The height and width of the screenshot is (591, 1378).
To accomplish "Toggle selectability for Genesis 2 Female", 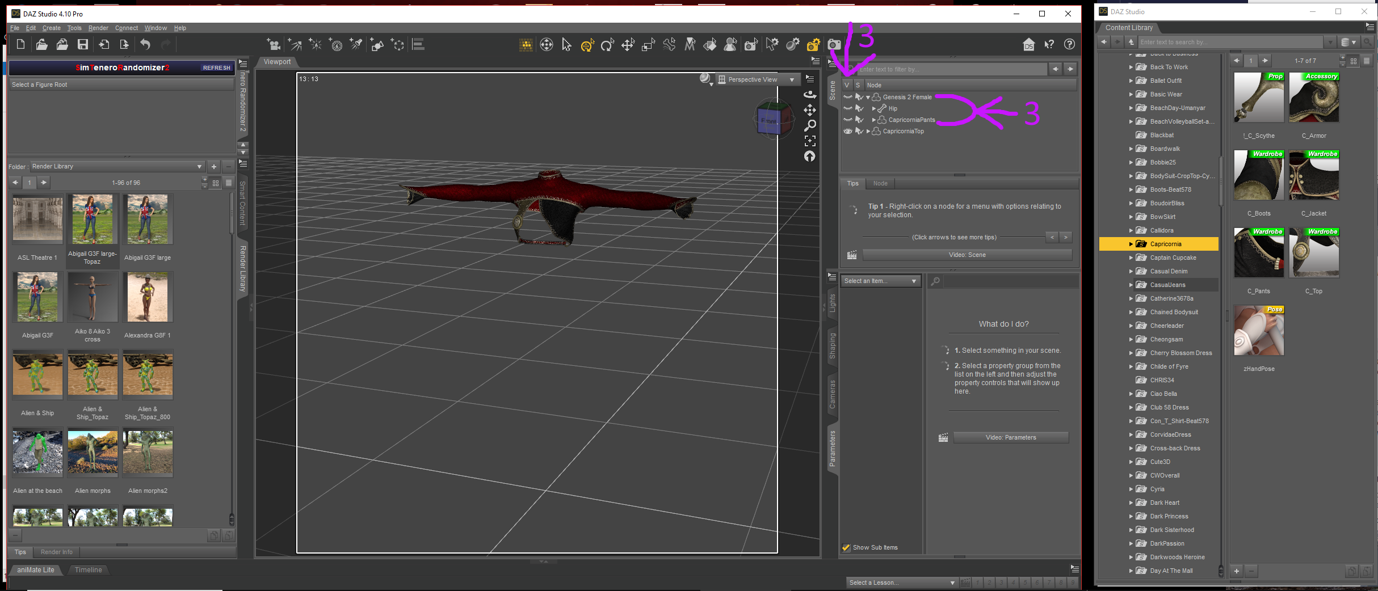I will coord(859,97).
